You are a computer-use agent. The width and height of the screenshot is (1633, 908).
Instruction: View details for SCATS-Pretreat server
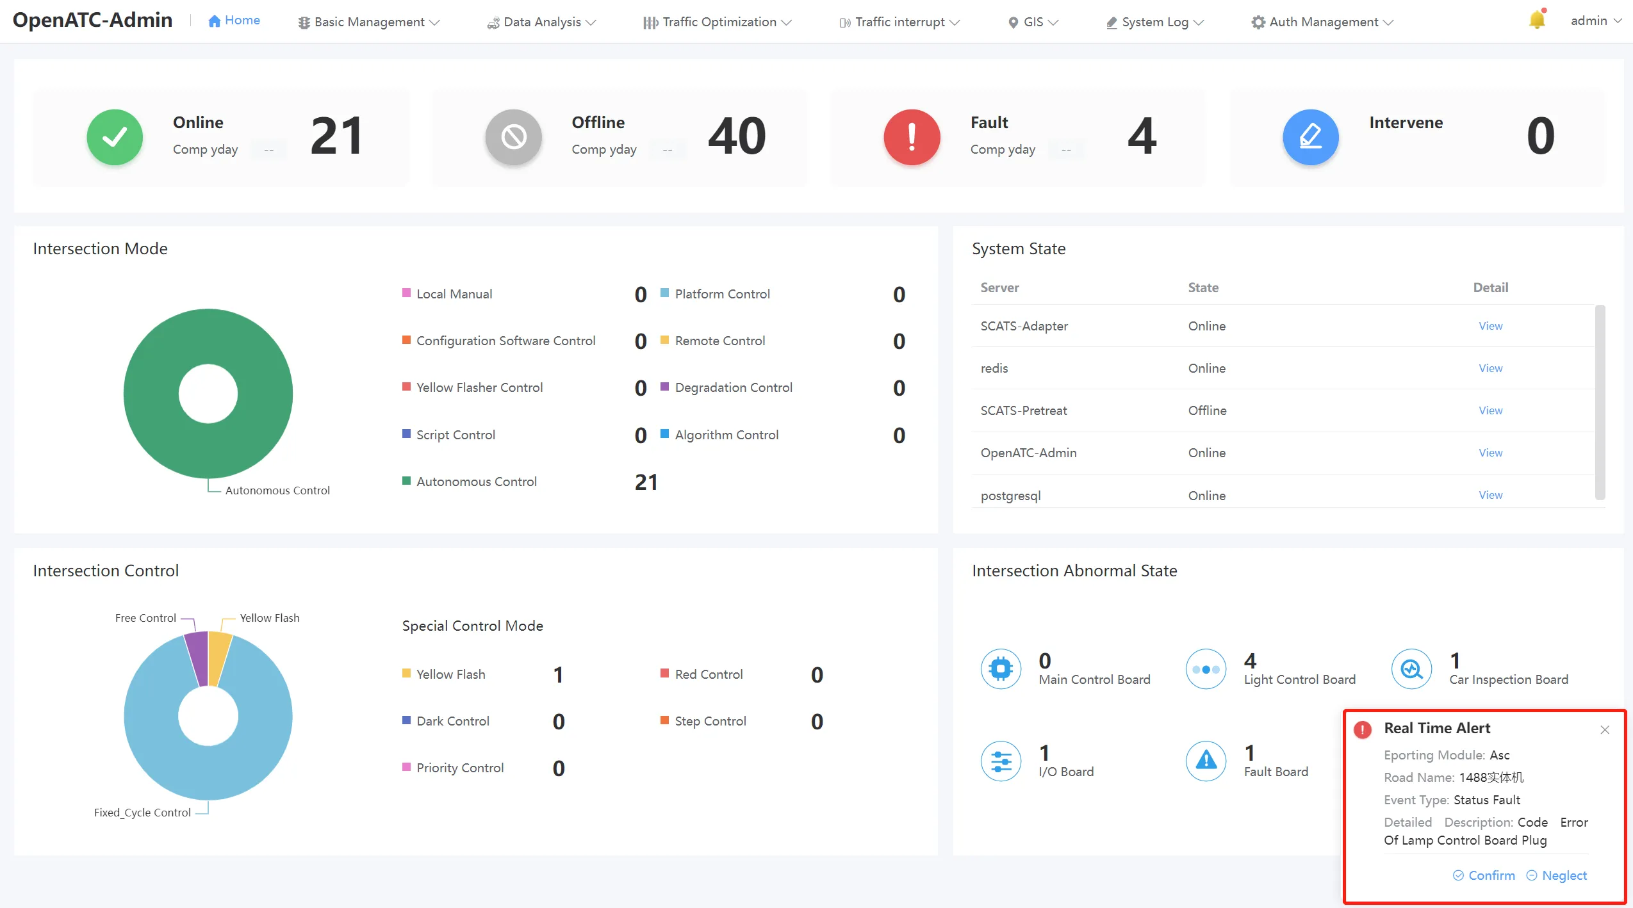[x=1490, y=410]
